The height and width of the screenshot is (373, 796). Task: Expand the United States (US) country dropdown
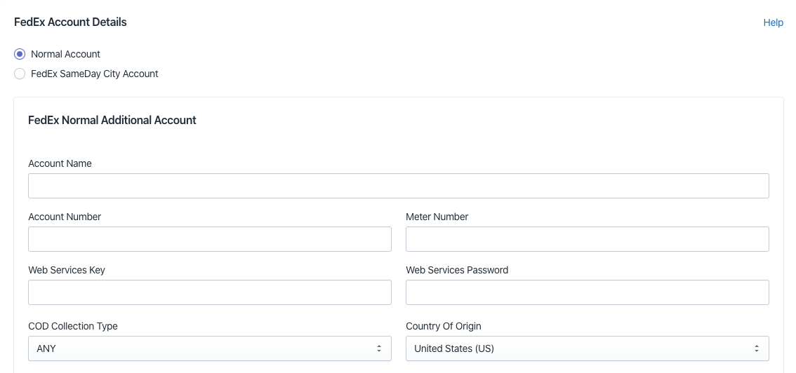[x=588, y=348]
